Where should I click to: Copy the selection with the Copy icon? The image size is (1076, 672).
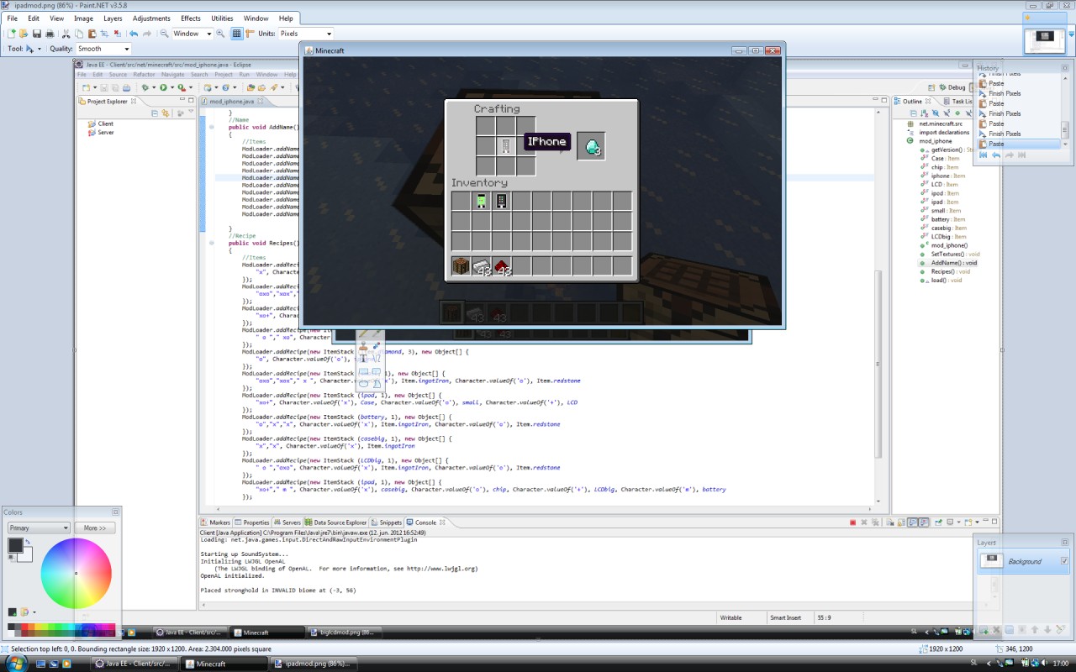(x=79, y=34)
